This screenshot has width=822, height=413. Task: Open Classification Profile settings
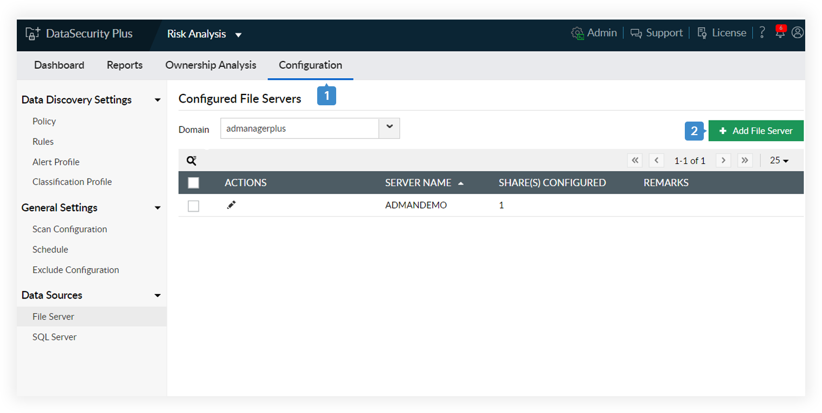pyautogui.click(x=72, y=182)
